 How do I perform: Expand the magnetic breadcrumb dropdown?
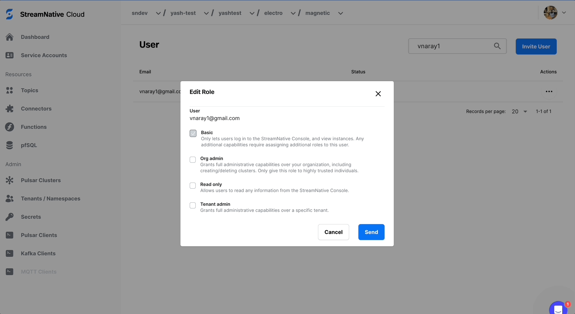tap(340, 13)
